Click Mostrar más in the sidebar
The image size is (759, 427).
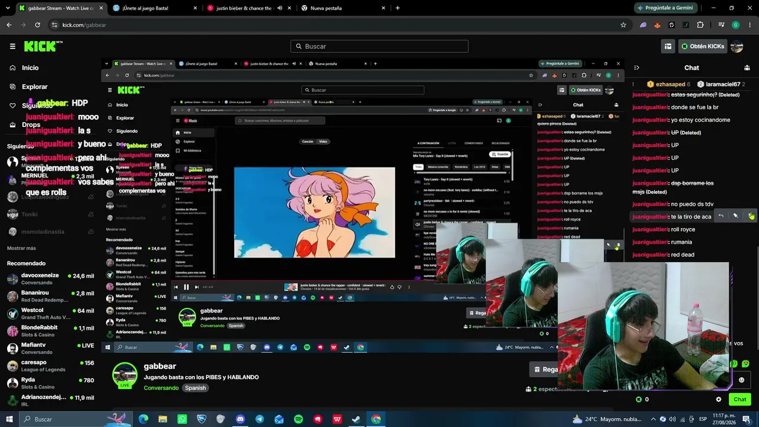(x=21, y=248)
